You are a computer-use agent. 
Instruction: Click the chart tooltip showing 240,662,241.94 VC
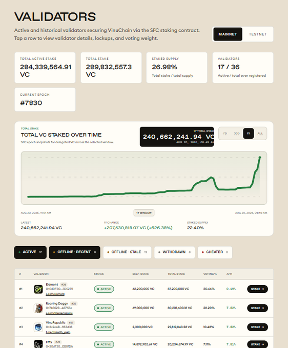tap(177, 137)
